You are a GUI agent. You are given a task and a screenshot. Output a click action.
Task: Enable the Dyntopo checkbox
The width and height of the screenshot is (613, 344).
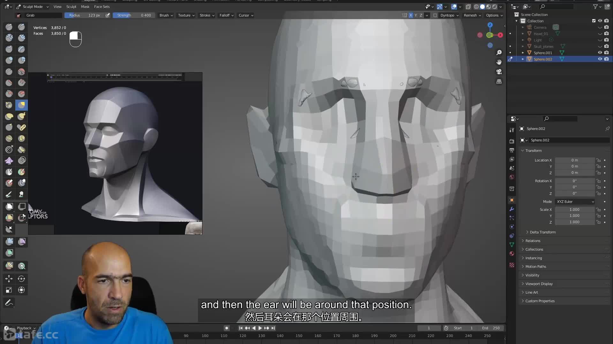[x=435, y=15]
